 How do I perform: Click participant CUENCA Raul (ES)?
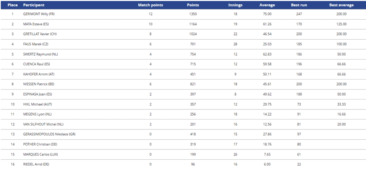[37, 64]
